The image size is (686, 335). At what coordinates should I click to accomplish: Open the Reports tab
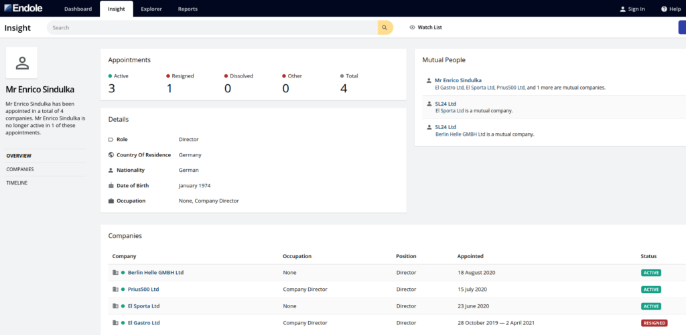(188, 9)
